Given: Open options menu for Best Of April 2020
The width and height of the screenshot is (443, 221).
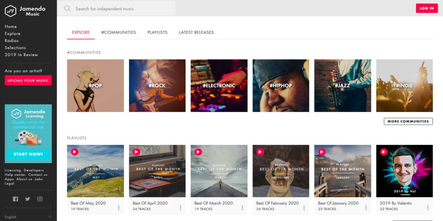Looking at the screenshot, I should click(x=180, y=208).
